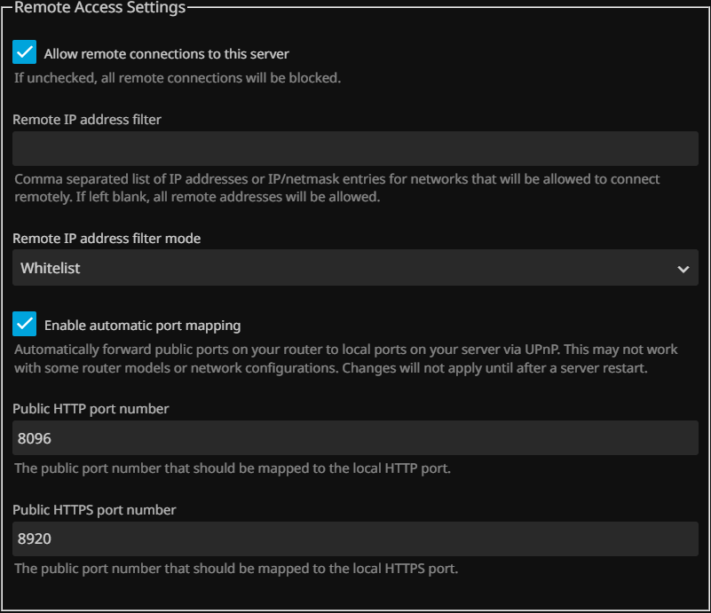Viewport: 711px width, 613px height.
Task: Click the 'Remote IP address filter mode' label
Action: pyautogui.click(x=107, y=239)
